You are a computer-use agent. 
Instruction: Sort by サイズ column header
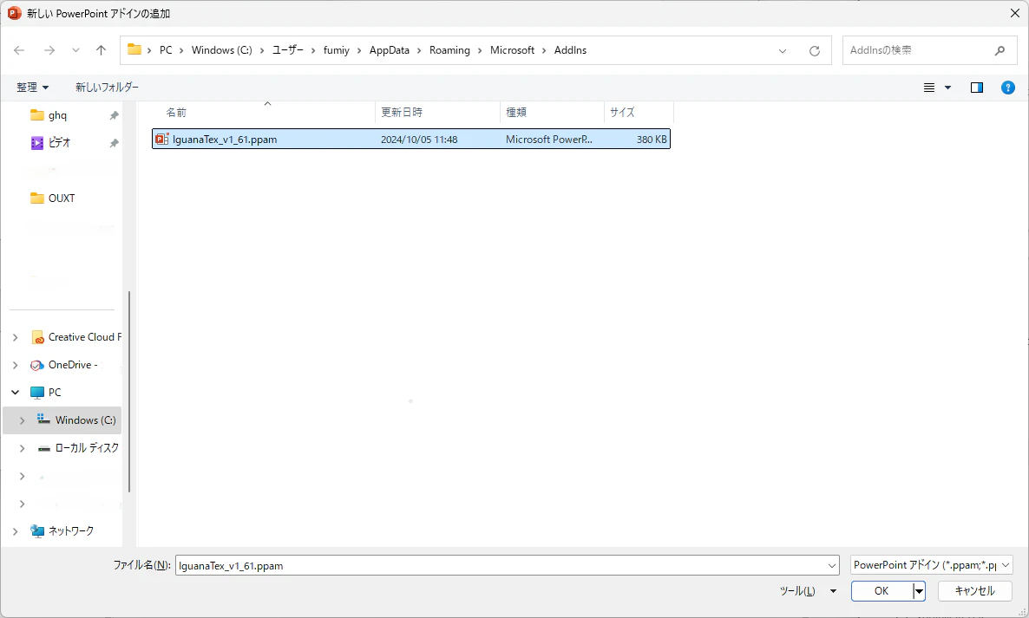(639, 113)
